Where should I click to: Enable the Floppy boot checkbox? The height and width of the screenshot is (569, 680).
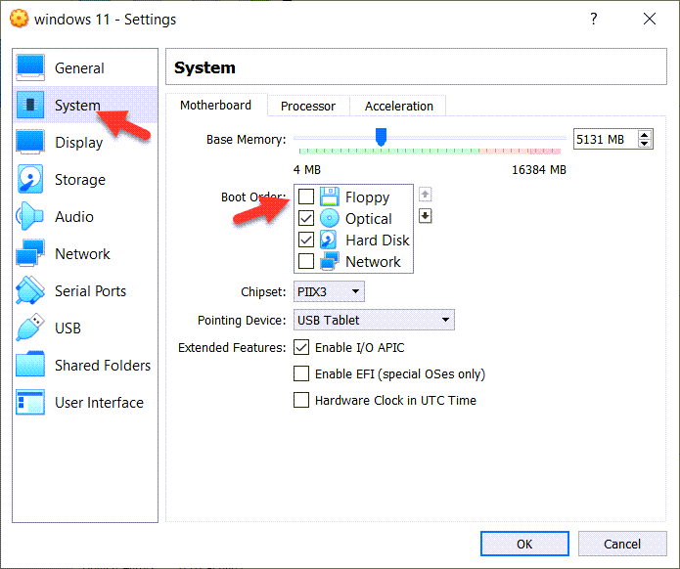[306, 197]
